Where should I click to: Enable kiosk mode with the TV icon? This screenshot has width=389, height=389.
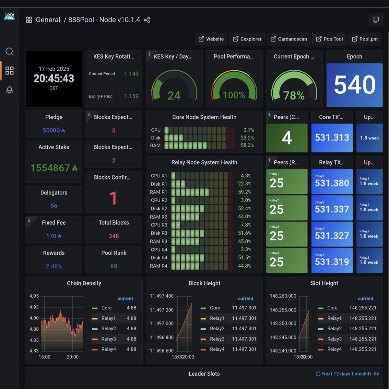[x=376, y=20]
